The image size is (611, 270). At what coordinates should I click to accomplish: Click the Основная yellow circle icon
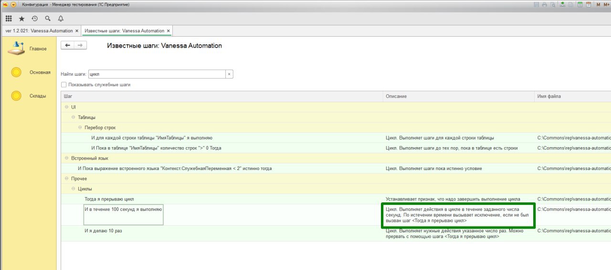[x=16, y=72]
